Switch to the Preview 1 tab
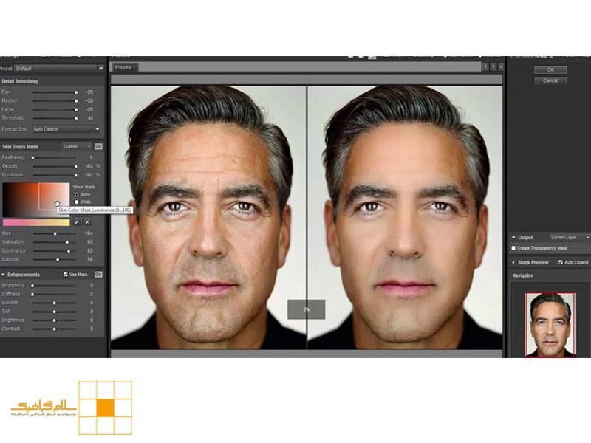The height and width of the screenshot is (443, 591). pos(124,67)
